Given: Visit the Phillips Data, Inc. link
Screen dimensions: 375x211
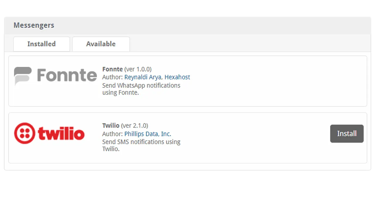Looking at the screenshot, I should pos(148,134).
